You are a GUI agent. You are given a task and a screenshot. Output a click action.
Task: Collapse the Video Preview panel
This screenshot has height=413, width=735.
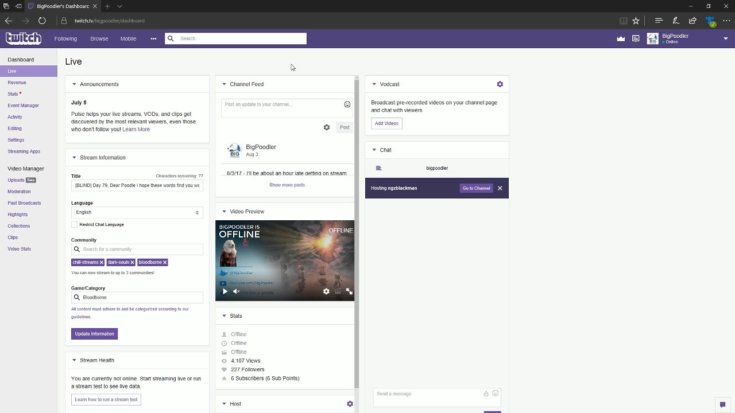click(224, 212)
